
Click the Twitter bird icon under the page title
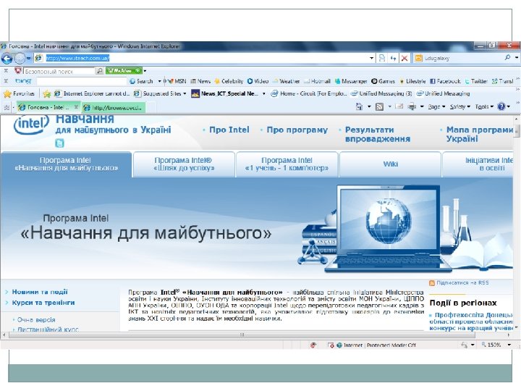tap(59, 143)
